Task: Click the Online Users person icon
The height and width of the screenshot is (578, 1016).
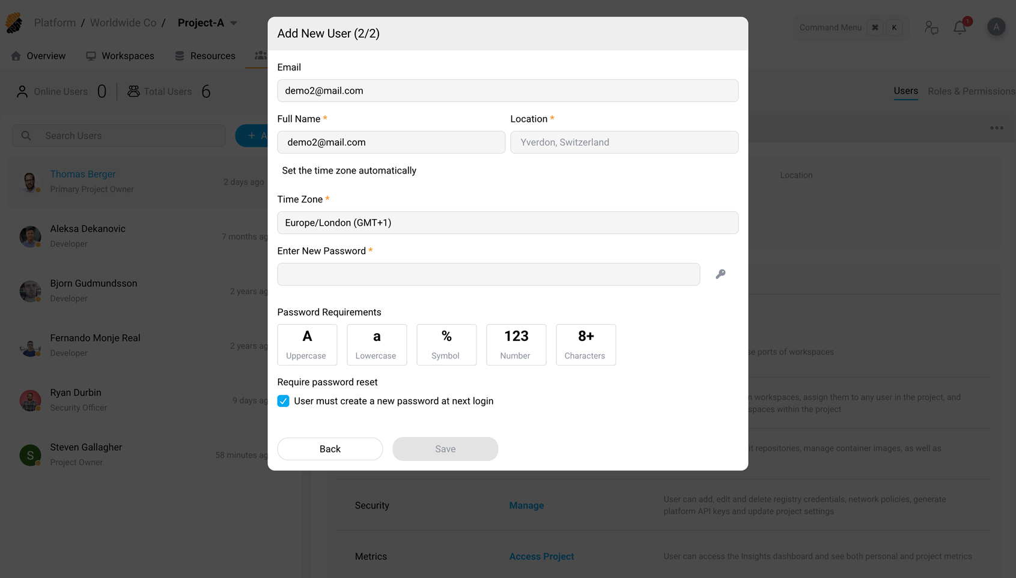Action: [x=22, y=91]
